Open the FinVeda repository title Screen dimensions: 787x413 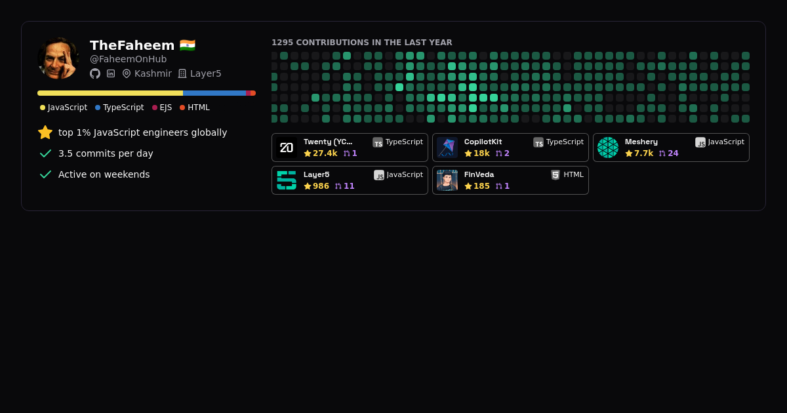479,174
